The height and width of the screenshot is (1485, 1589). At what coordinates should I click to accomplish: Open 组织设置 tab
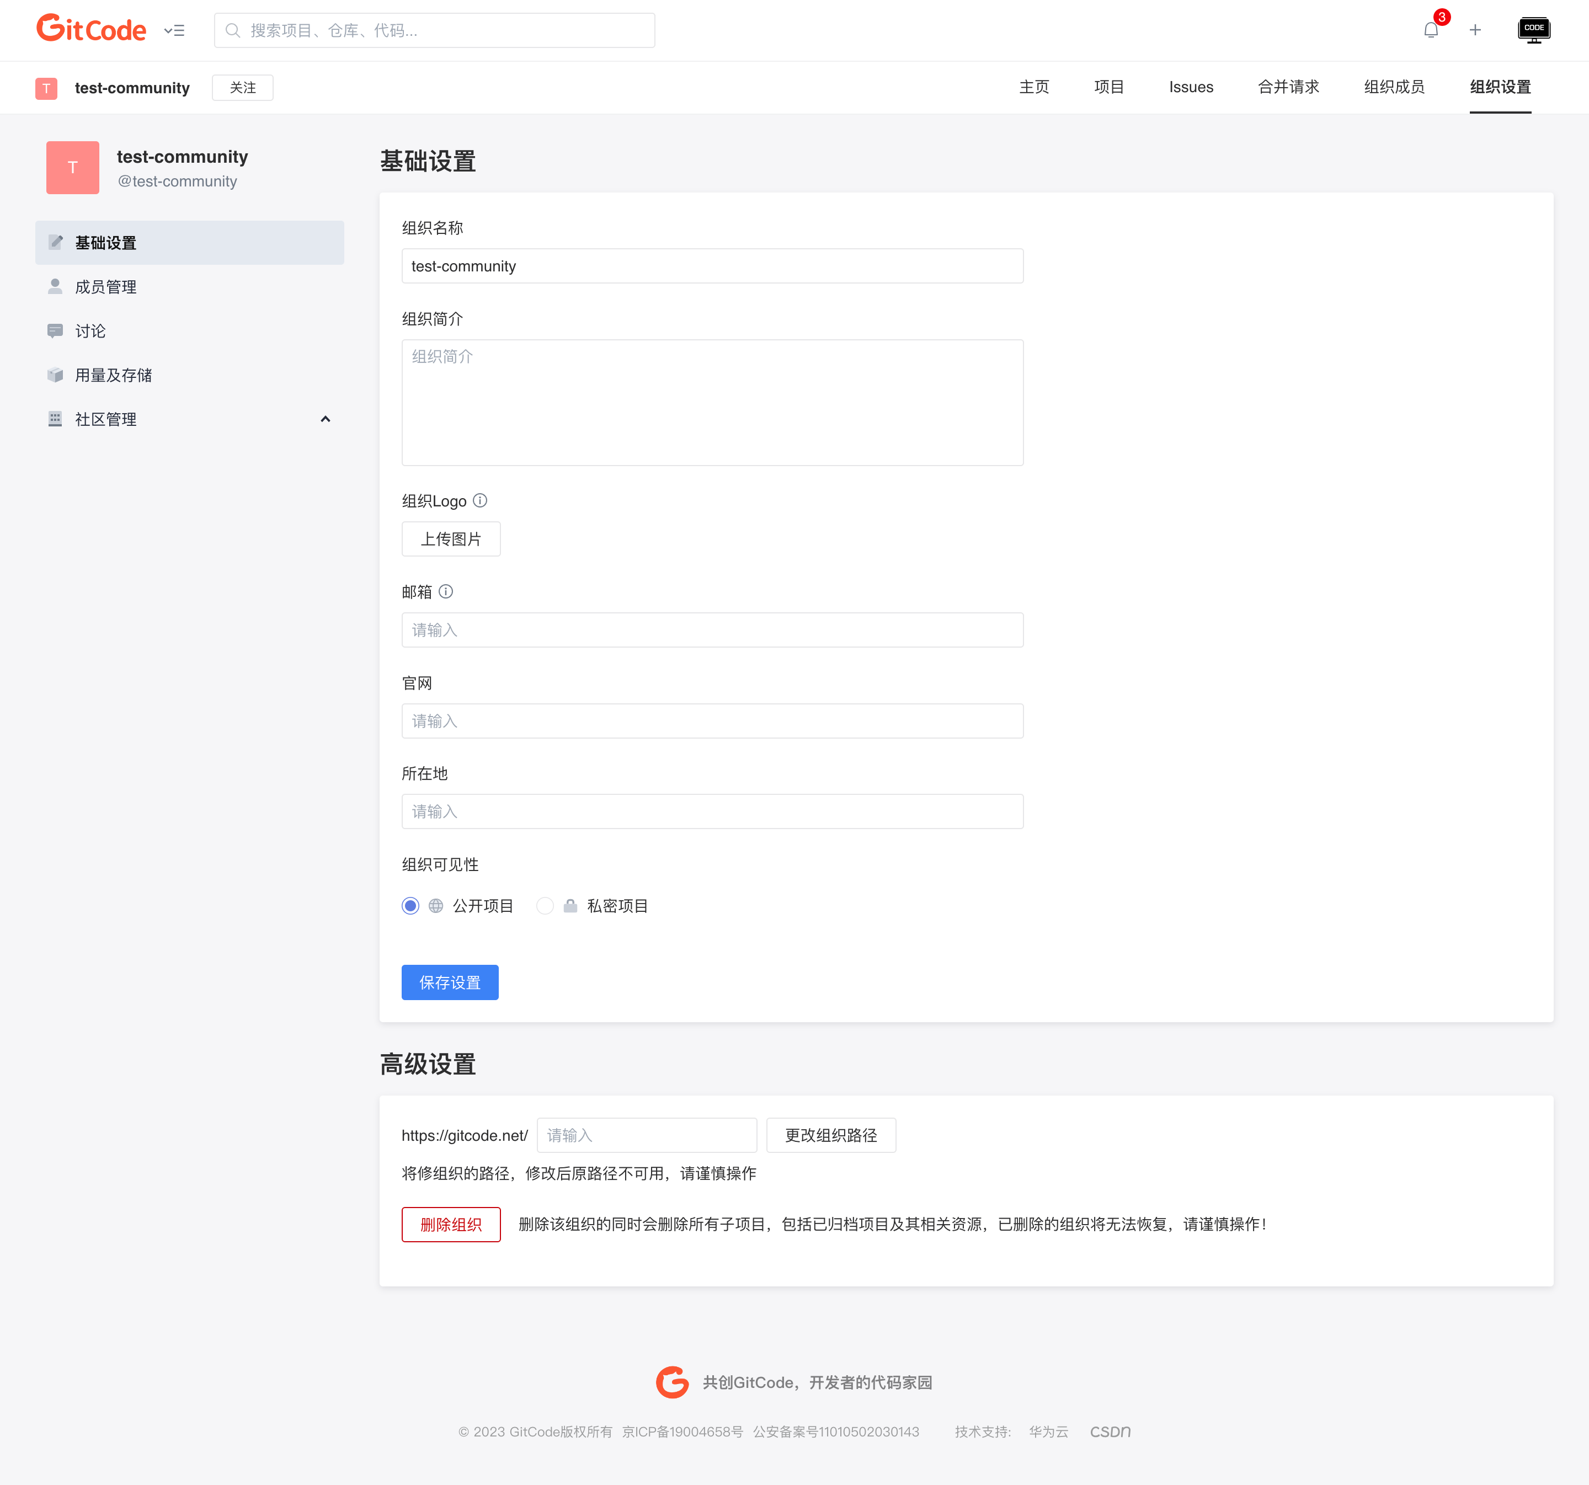(1501, 87)
